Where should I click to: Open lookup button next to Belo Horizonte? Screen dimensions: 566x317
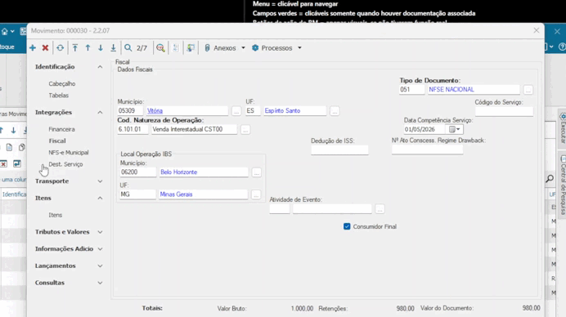pyautogui.click(x=256, y=172)
